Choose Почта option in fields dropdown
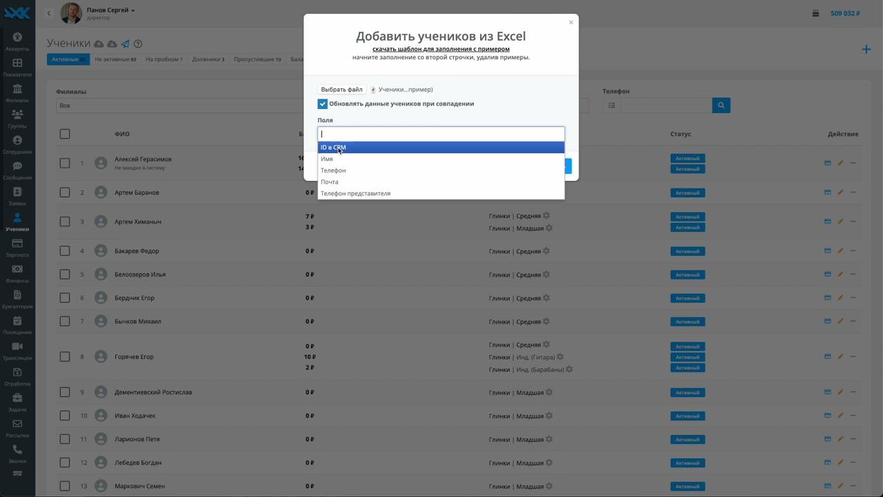Screen dimensions: 883x497 (441, 182)
